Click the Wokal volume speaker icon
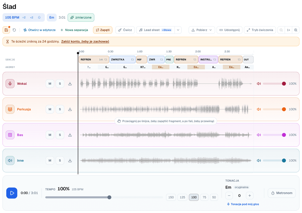Image resolution: width=302 pixels, height=213 pixels. point(259,84)
